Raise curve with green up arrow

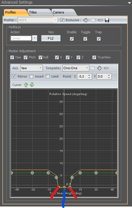(26, 85)
